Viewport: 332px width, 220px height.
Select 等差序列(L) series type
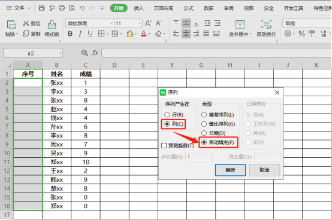[204, 115]
